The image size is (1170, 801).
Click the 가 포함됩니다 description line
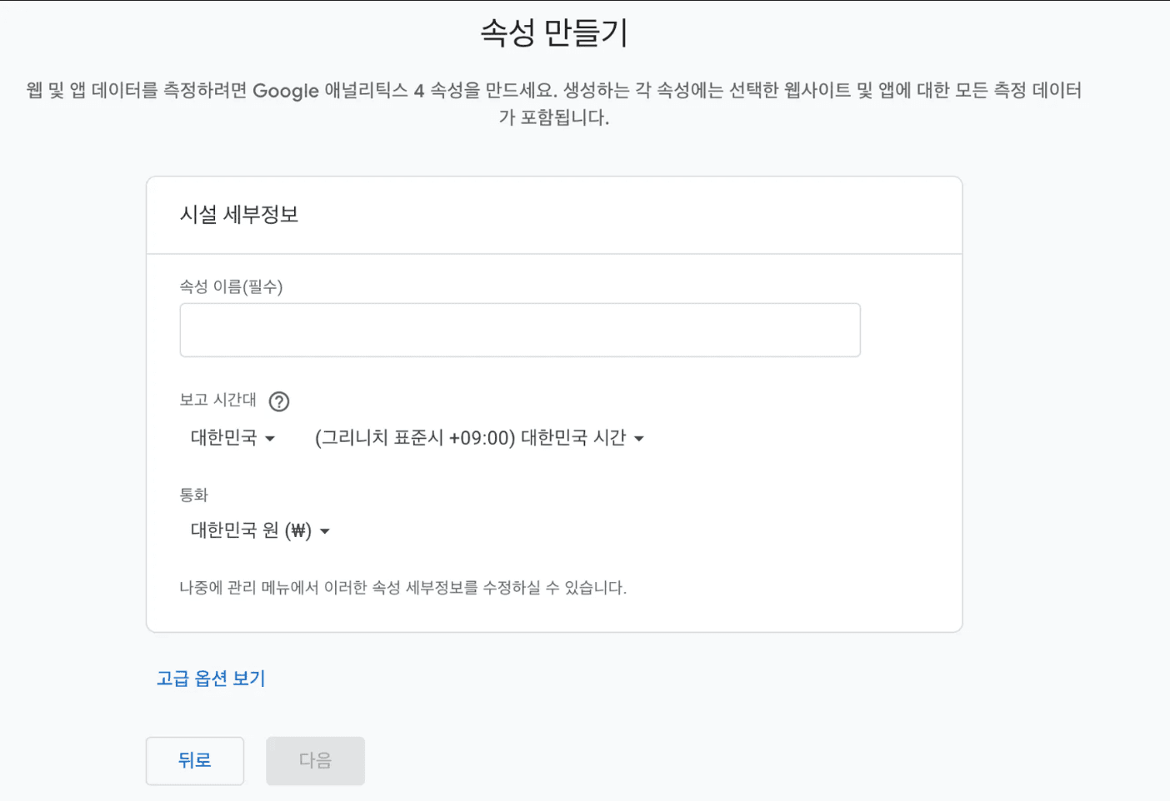tap(554, 117)
